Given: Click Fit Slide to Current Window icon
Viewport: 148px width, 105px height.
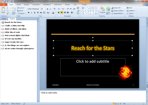Looking at the screenshot, I should click(x=146, y=104).
